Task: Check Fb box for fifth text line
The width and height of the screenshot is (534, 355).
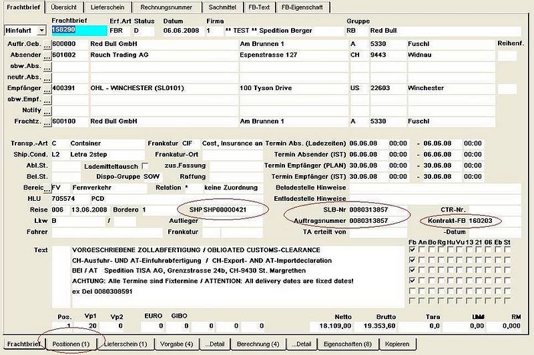Action: 412,292
